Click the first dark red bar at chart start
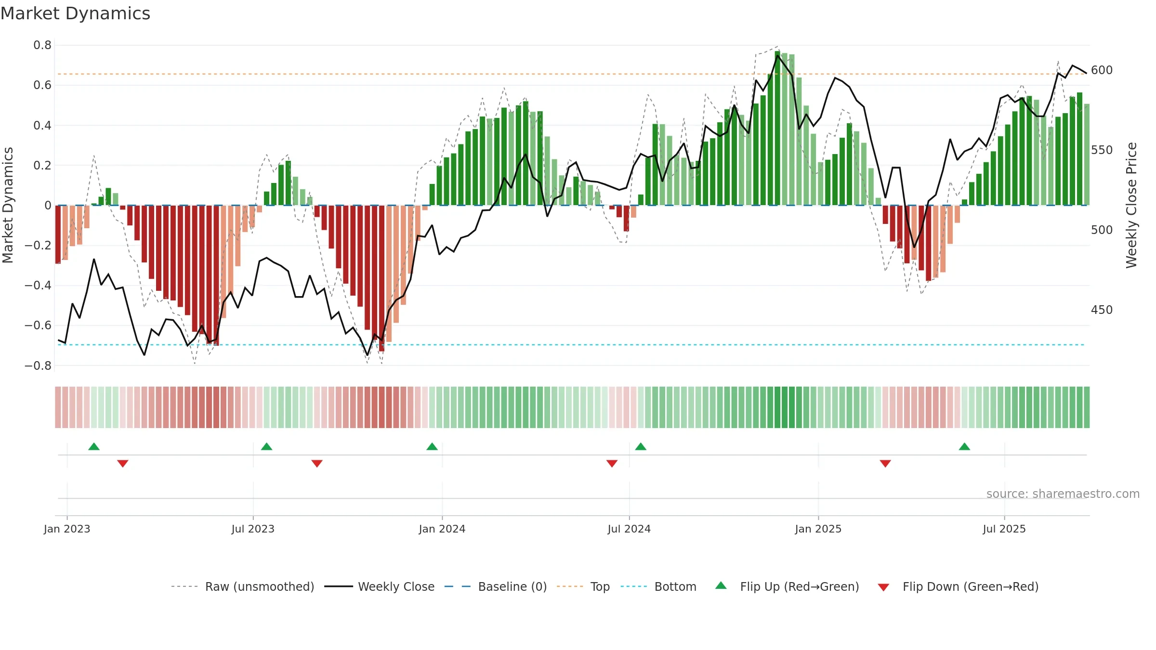Image resolution: width=1156 pixels, height=650 pixels. [58, 234]
